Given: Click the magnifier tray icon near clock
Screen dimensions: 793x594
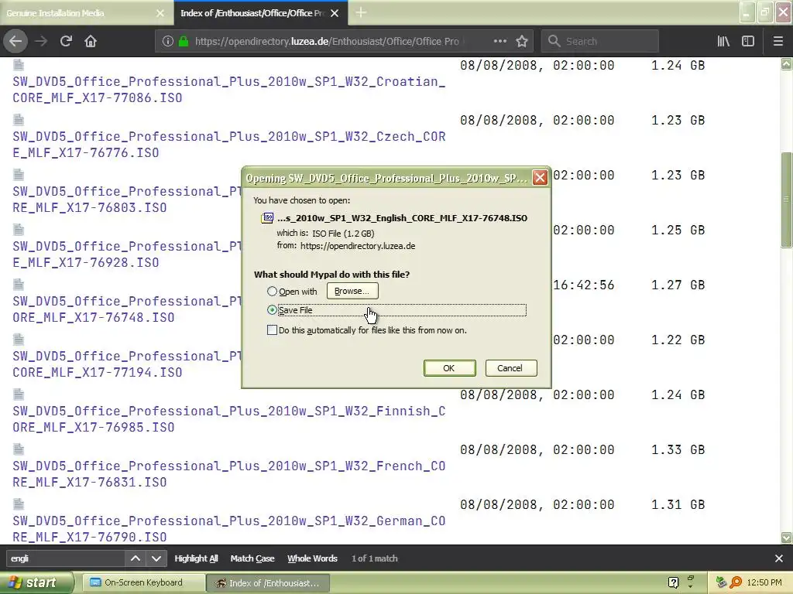Looking at the screenshot, I should [x=736, y=582].
